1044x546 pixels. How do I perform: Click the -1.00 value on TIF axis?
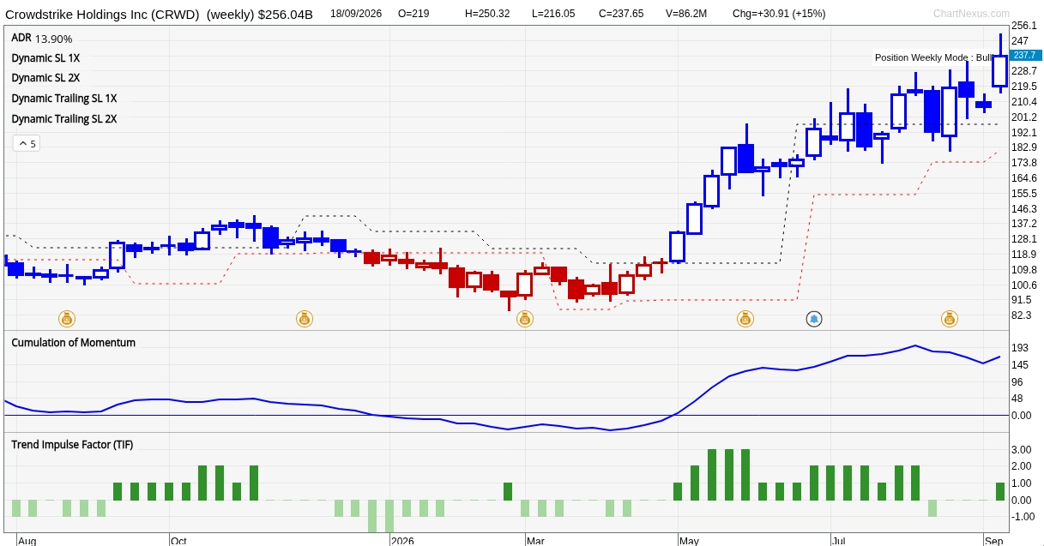click(1023, 516)
